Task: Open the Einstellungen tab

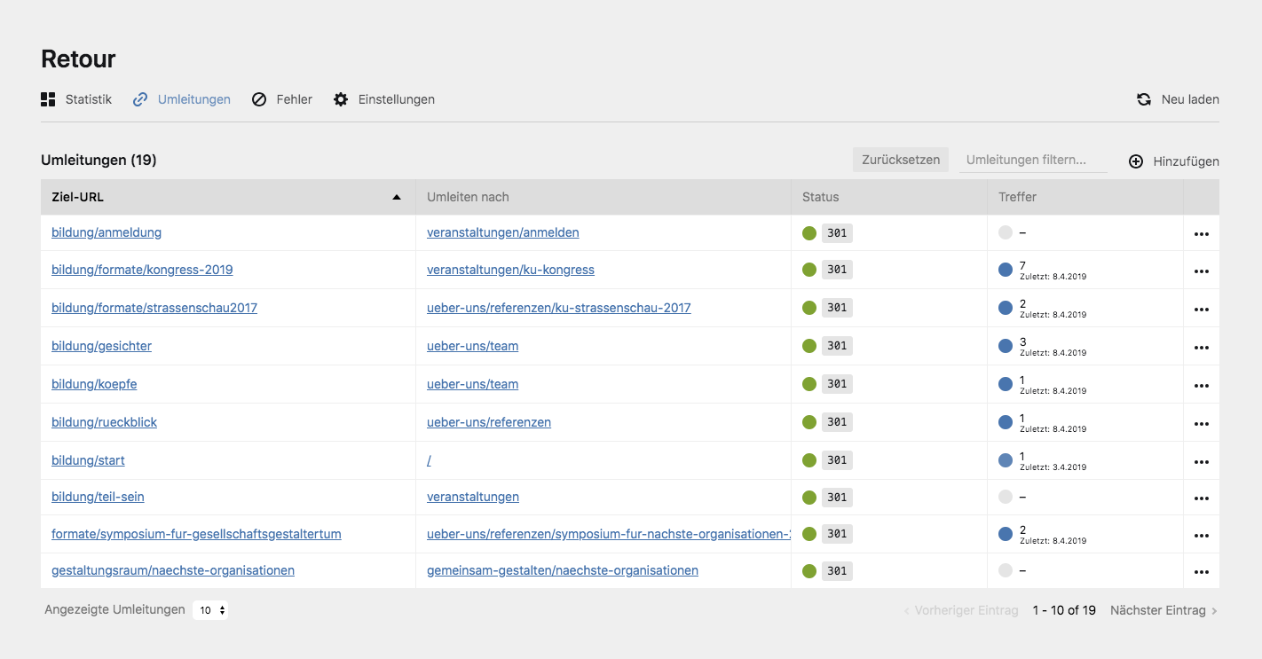Action: click(396, 99)
